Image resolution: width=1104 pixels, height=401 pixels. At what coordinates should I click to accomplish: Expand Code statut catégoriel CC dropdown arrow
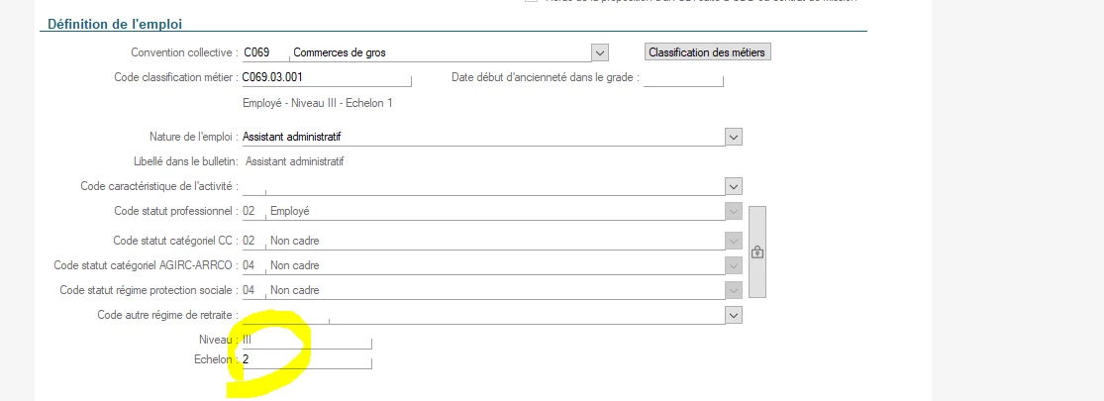pos(733,241)
